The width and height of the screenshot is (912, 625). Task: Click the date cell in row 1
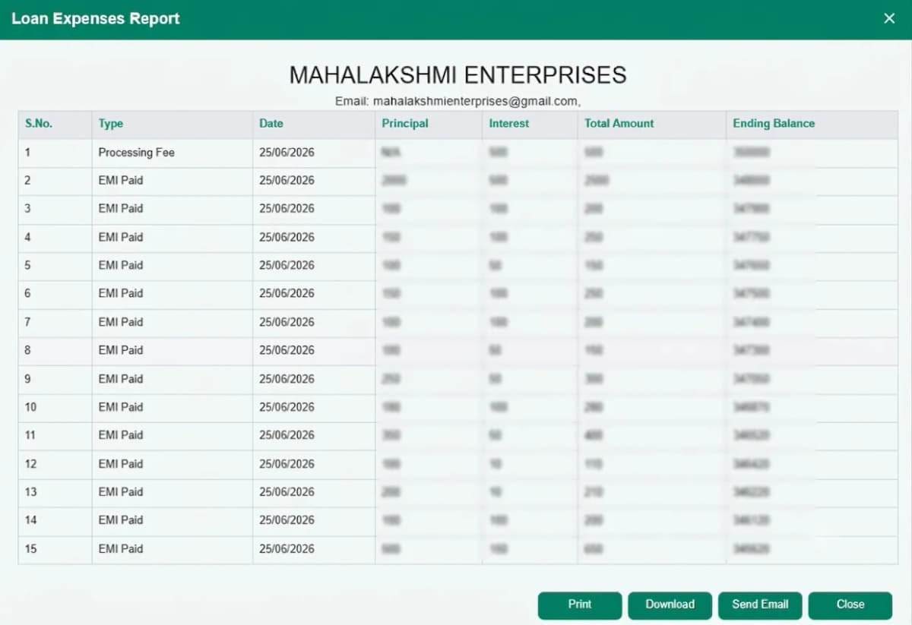coord(314,153)
